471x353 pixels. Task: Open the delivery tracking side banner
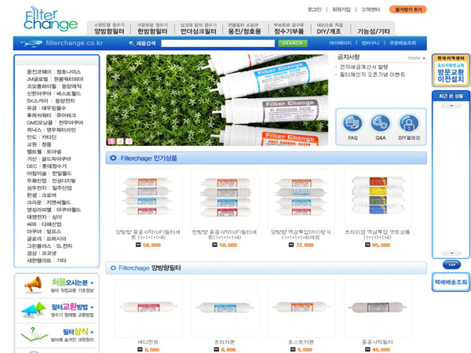(x=451, y=282)
